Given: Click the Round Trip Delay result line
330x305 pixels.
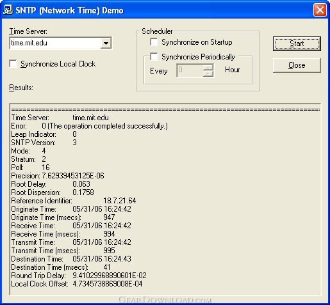Looking at the screenshot, I should coord(79,276).
